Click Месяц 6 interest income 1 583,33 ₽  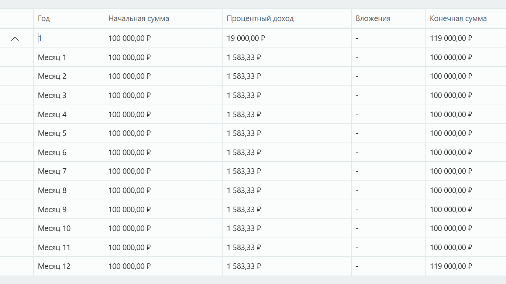pos(244,152)
